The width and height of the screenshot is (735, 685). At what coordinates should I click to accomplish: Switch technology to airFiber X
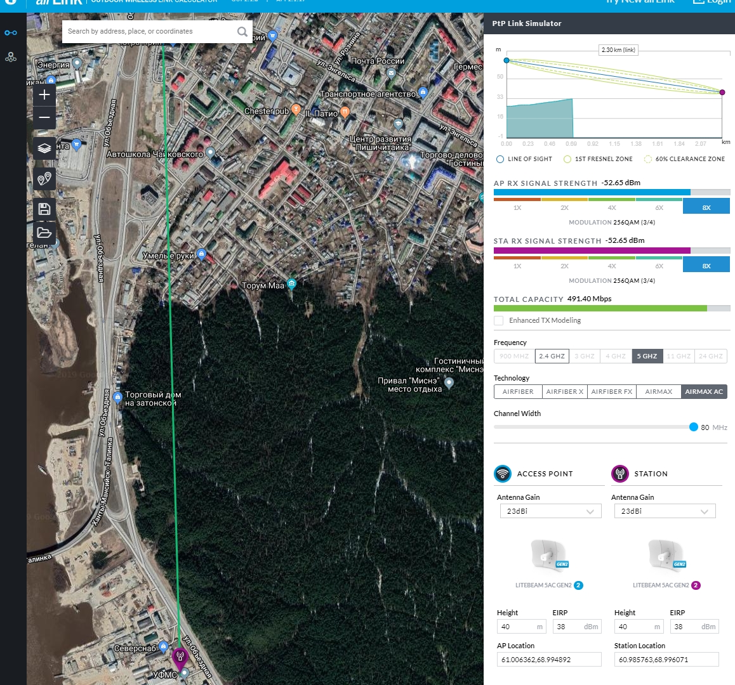click(565, 392)
